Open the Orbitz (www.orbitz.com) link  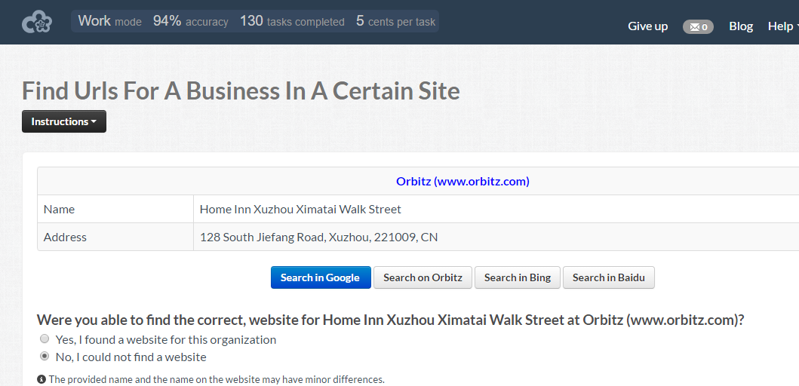coord(462,181)
